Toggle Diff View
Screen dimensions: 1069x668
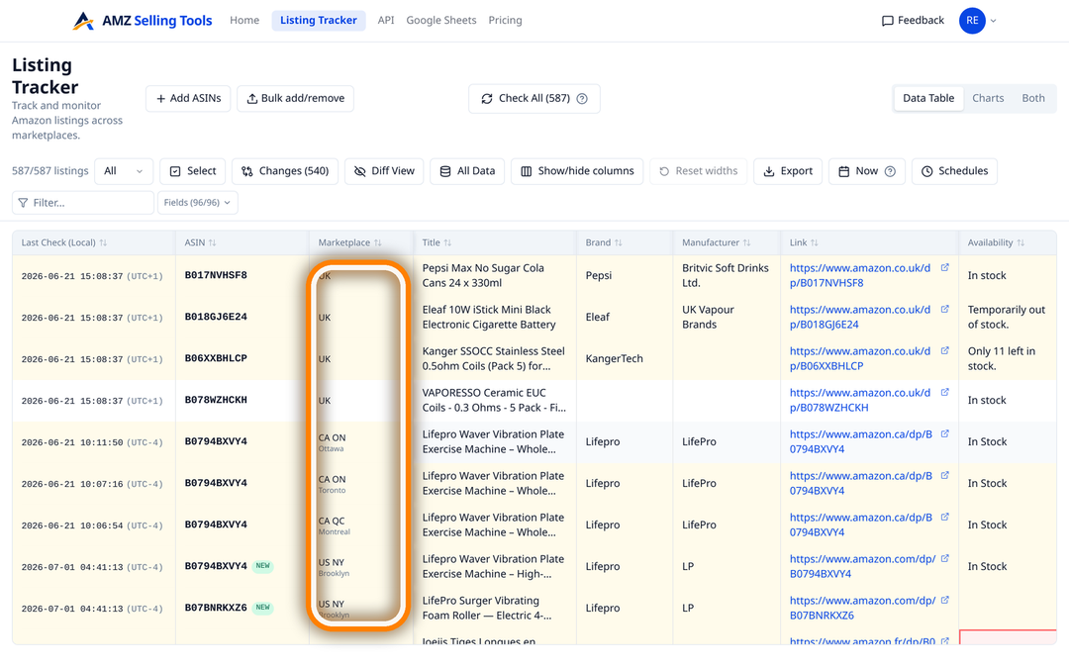(384, 171)
